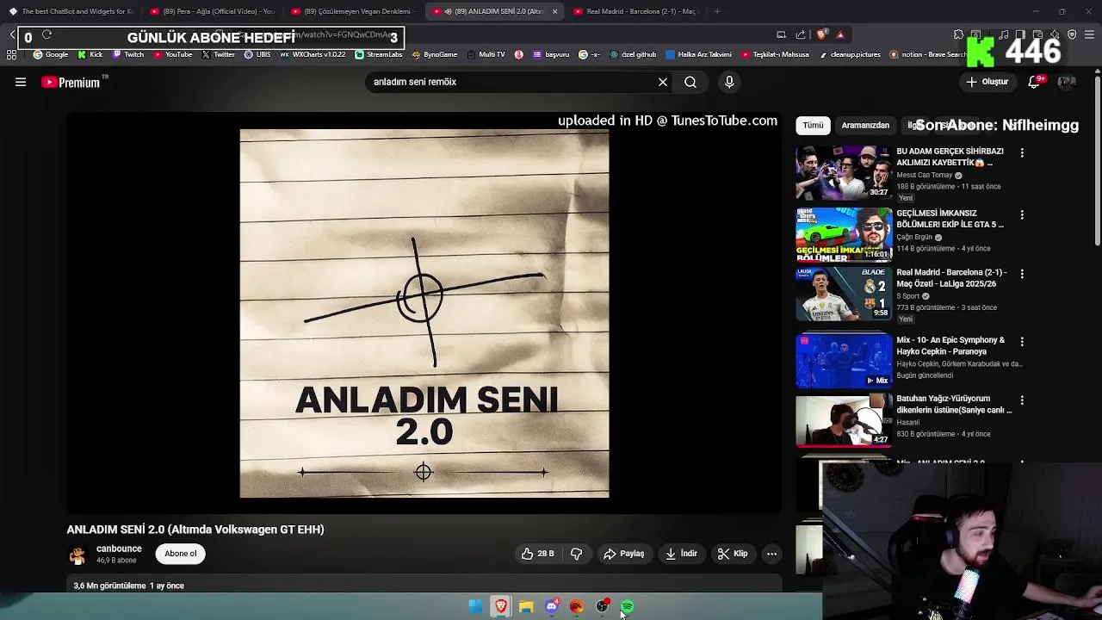Switch to Real Madrid - Barcelona tab
1102x620 pixels.
tap(635, 11)
